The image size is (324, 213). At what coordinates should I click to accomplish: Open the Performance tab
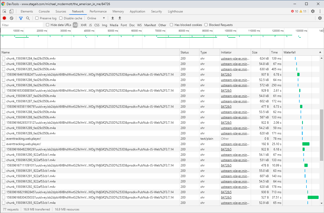[98, 11]
